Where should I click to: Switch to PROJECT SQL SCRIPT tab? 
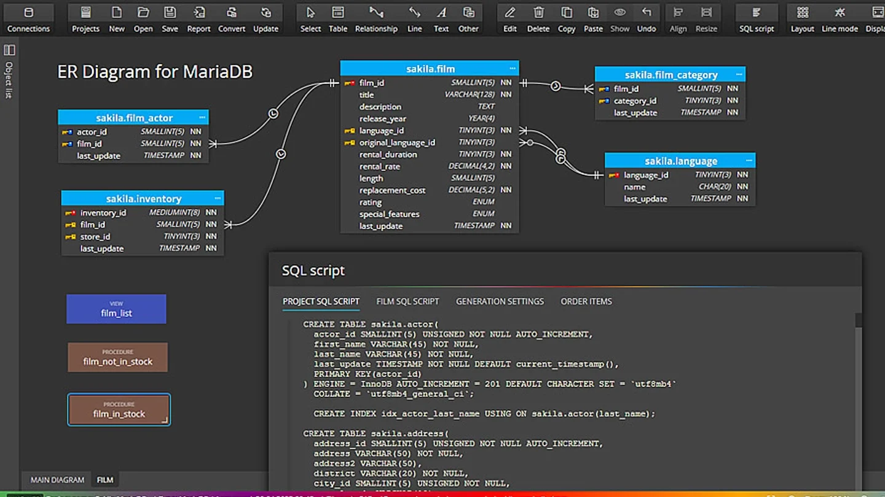tap(321, 301)
